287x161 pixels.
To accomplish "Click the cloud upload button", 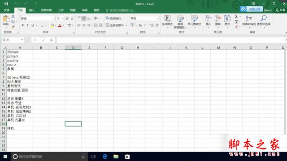I will click(x=251, y=9).
